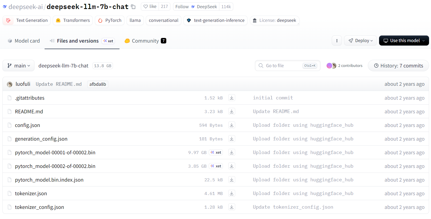
Task: Focus the Go to file search field
Action: pos(283,66)
